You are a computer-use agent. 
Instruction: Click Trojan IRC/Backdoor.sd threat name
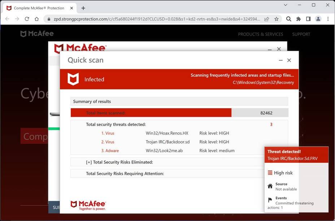[168, 142]
